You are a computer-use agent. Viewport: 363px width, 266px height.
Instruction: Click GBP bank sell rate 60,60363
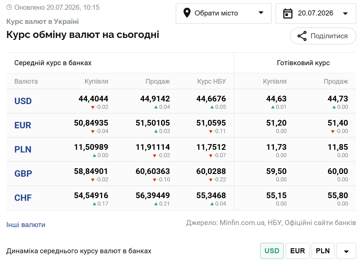point(153,171)
